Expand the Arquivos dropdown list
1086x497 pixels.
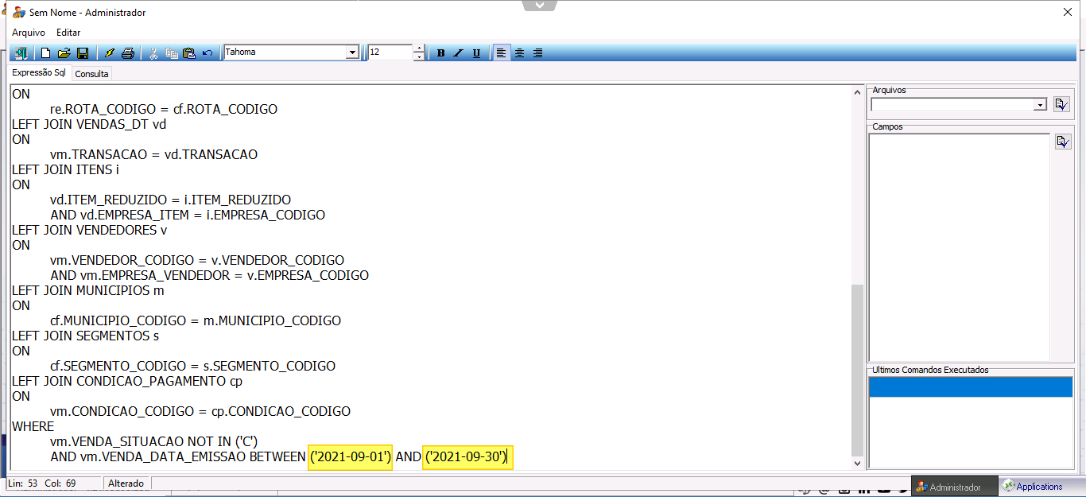1040,105
